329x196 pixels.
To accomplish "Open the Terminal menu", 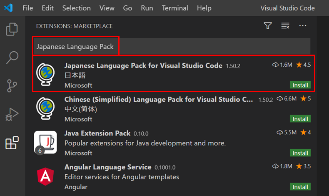I will (175, 8).
